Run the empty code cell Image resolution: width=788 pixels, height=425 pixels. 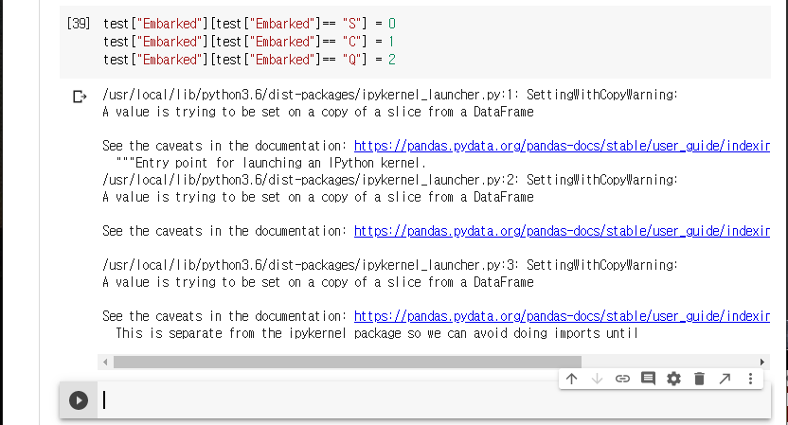79,400
